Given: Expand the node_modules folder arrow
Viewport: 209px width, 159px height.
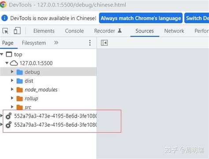Looking at the screenshot, I should [12, 89].
